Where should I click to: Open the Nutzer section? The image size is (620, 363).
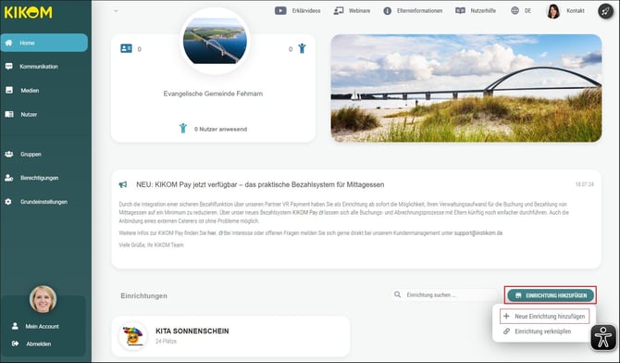pos(29,115)
